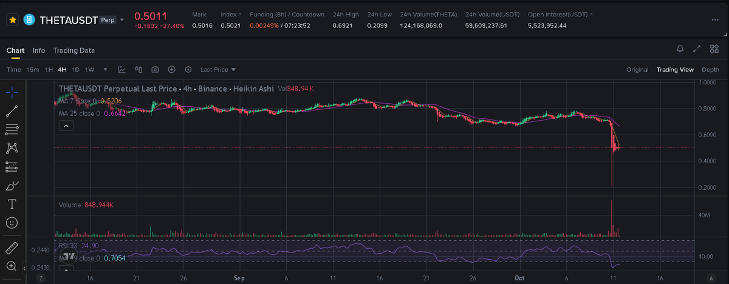Click the add/compare plus circle icon
Screen dimensions: 729x284
pyautogui.click(x=172, y=70)
